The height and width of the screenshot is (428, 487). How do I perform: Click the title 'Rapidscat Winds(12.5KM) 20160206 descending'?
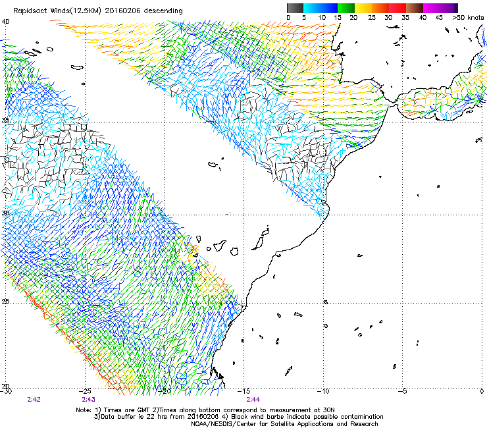tap(98, 11)
